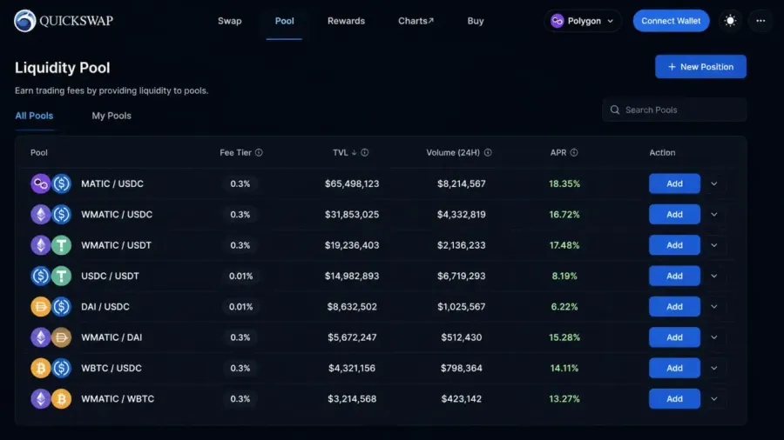
Task: Click the MATIC / USDC pool token icons
Action: pos(51,183)
